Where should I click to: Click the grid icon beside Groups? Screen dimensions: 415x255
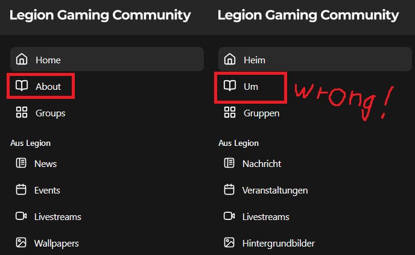click(22, 112)
